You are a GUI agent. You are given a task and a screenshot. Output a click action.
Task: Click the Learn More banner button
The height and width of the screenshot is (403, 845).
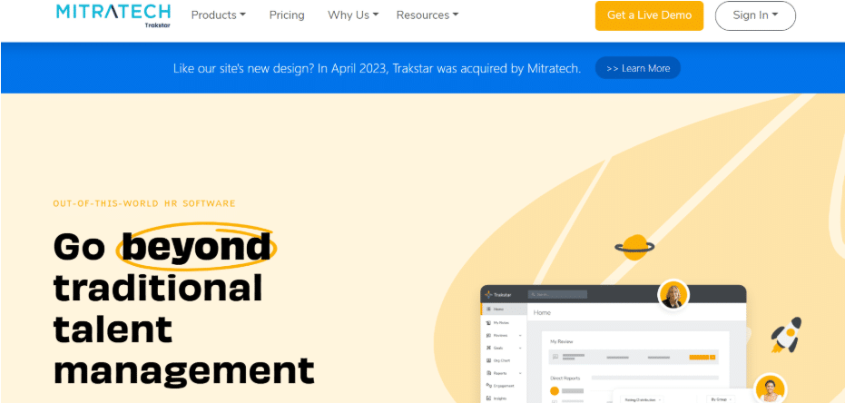(x=638, y=68)
